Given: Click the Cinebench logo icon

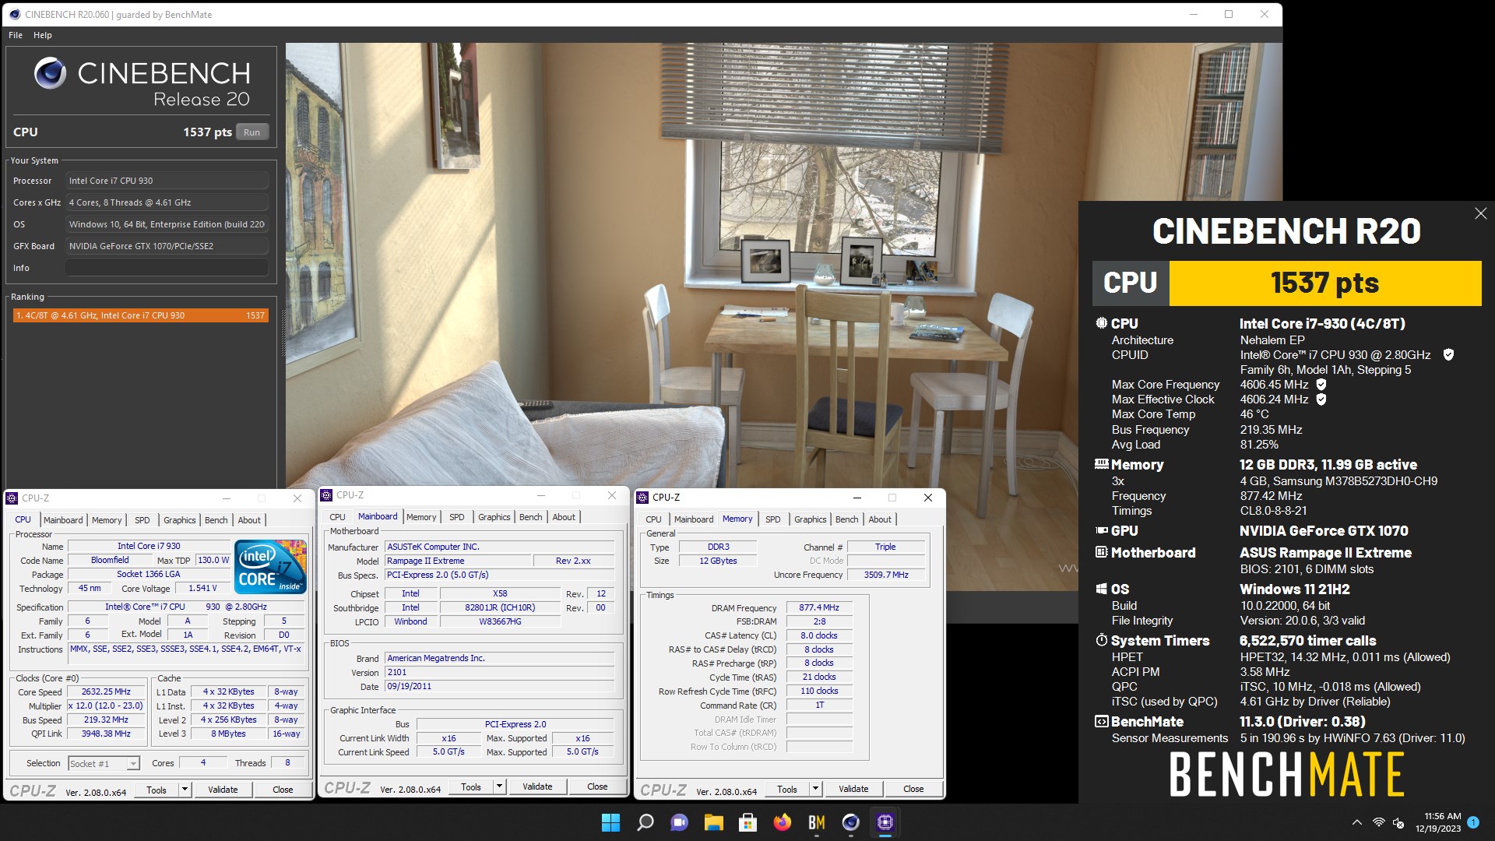Looking at the screenshot, I should point(50,74).
